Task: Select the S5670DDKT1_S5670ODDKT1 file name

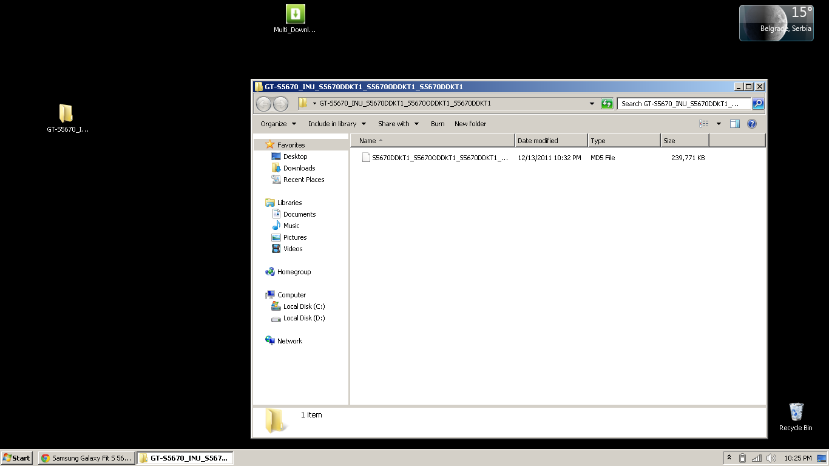Action: click(440, 158)
